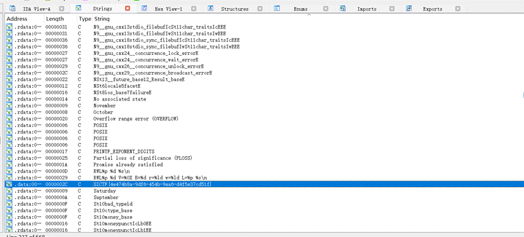Select the 'St10ctype_base' string
This screenshot has width=524, height=237.
click(112, 210)
